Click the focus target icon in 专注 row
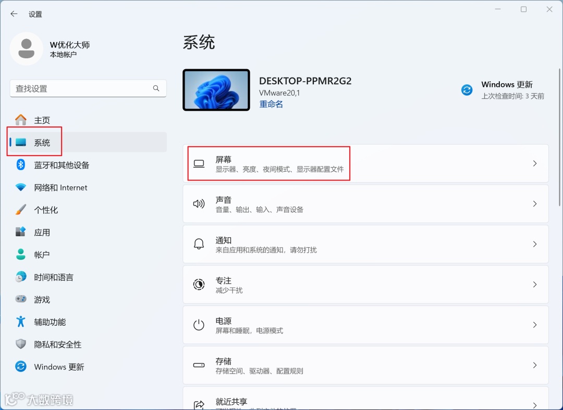Screen dimensions: 563x410 coord(199,285)
